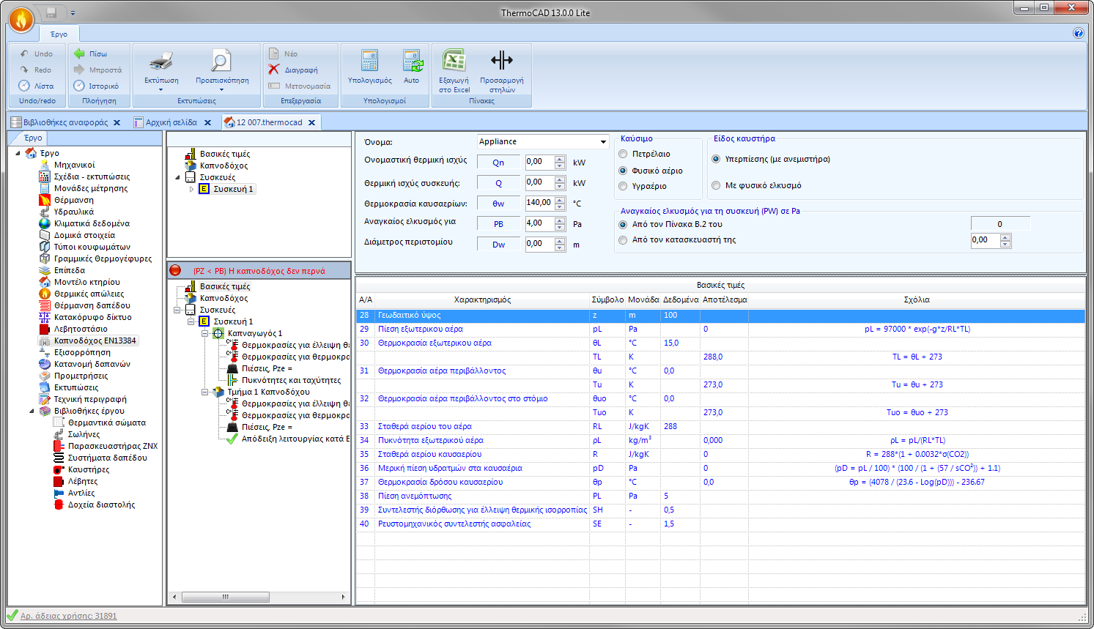Select Λεβητοστάσιο in project tree
Screen dimensions: 1094x629
click(81, 329)
